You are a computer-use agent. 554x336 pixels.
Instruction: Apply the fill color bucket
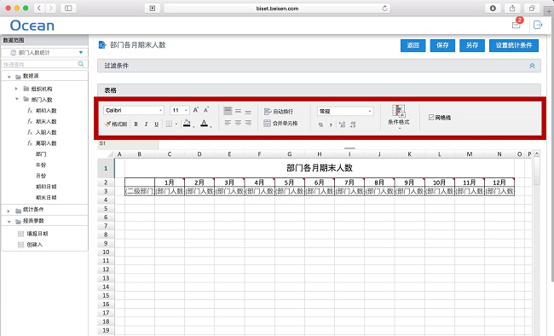click(187, 124)
